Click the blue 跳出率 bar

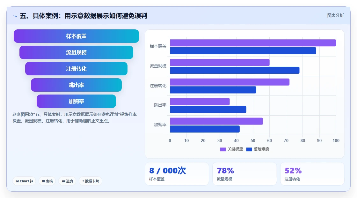coord(208,110)
